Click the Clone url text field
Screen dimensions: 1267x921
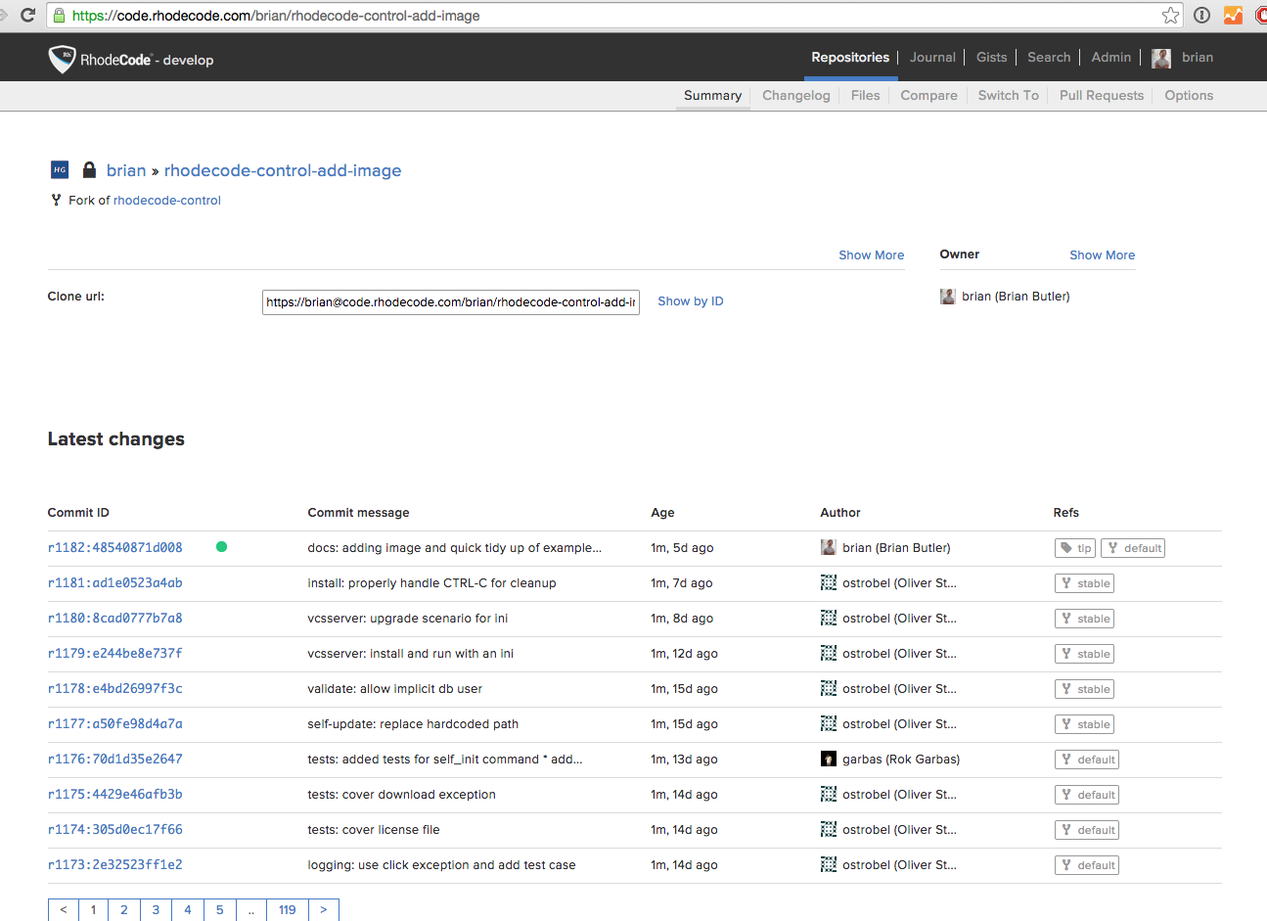click(450, 302)
